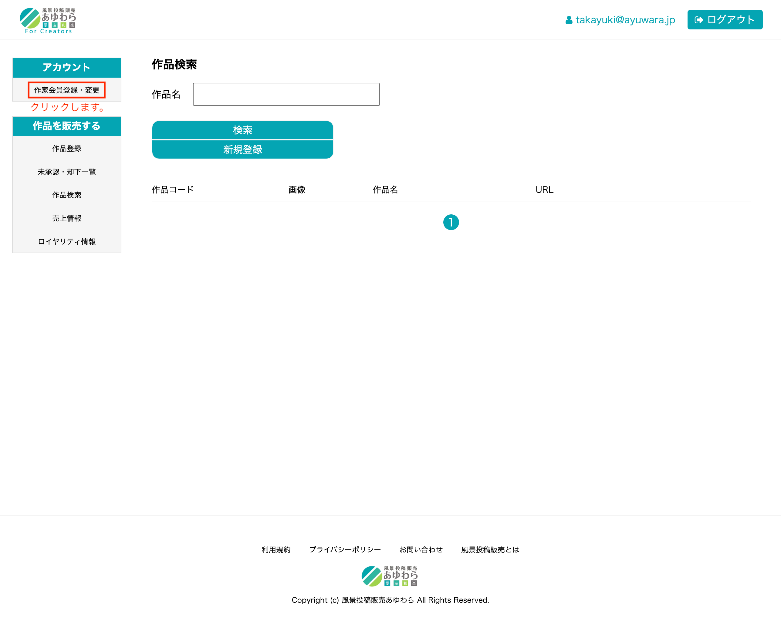Open 売上情報 in the sidebar
The height and width of the screenshot is (624, 781).
tap(67, 218)
